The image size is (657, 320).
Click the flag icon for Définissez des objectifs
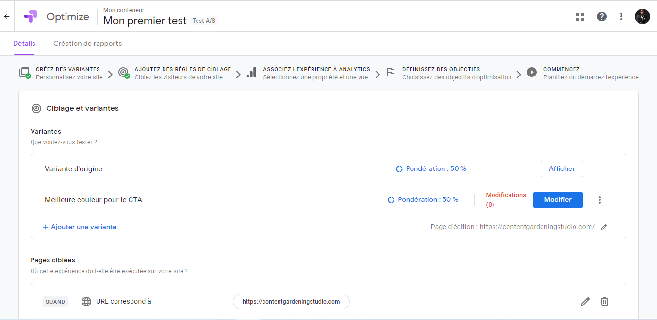(391, 72)
